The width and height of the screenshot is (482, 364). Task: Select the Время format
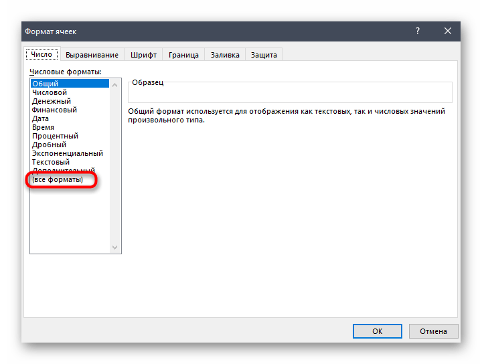[x=70, y=127]
